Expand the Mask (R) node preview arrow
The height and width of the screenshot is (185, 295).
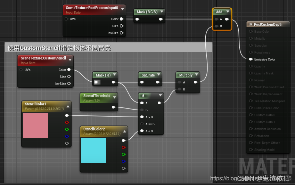114,74
